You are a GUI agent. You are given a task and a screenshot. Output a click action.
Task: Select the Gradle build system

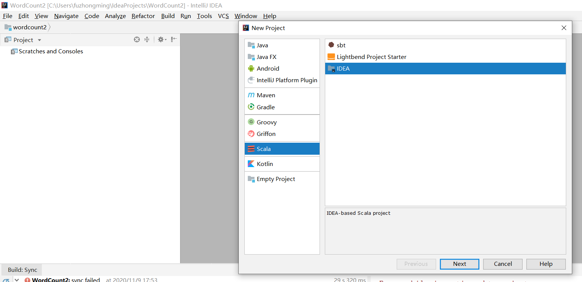[265, 107]
